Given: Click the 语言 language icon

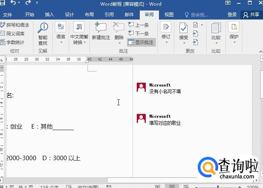Looking at the screenshot, I should point(60,27).
